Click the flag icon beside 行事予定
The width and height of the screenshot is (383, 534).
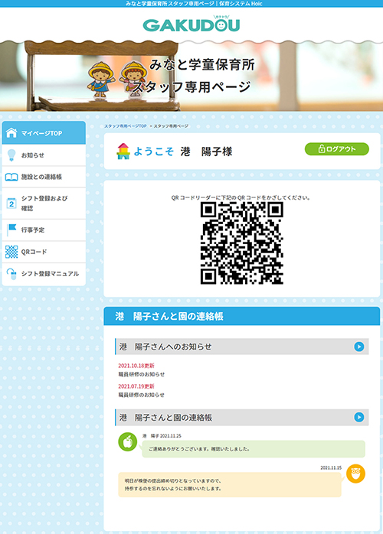pos(11,230)
